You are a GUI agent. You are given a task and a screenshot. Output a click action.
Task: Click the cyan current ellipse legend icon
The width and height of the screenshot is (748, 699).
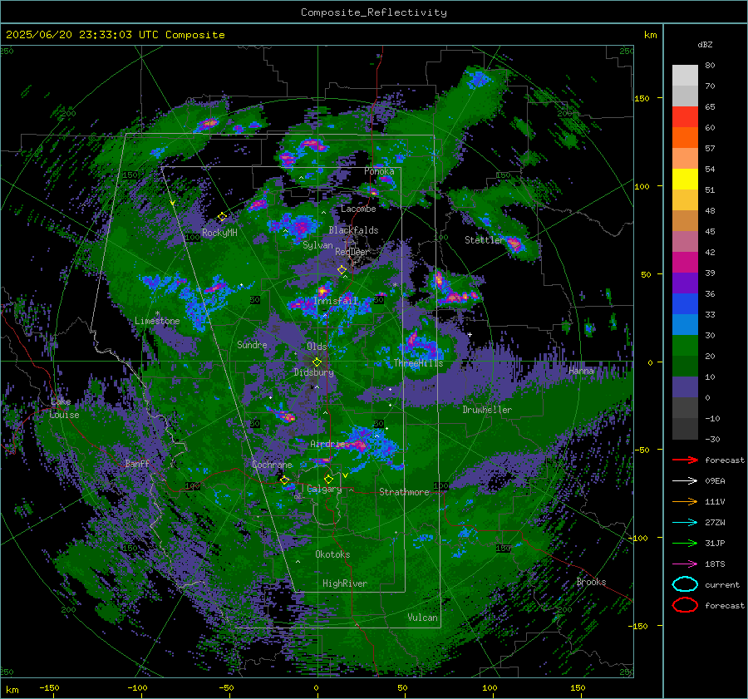(x=685, y=584)
